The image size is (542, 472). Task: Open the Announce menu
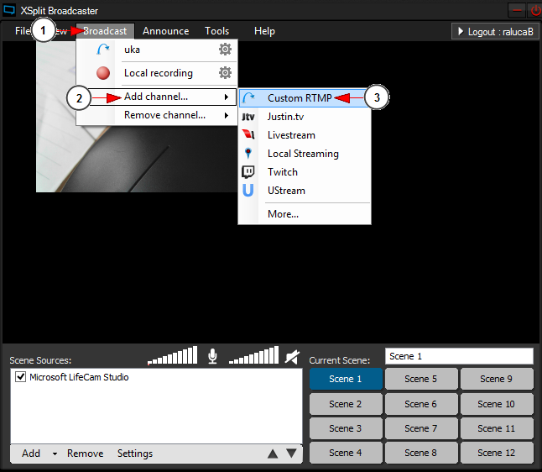pyautogui.click(x=166, y=31)
